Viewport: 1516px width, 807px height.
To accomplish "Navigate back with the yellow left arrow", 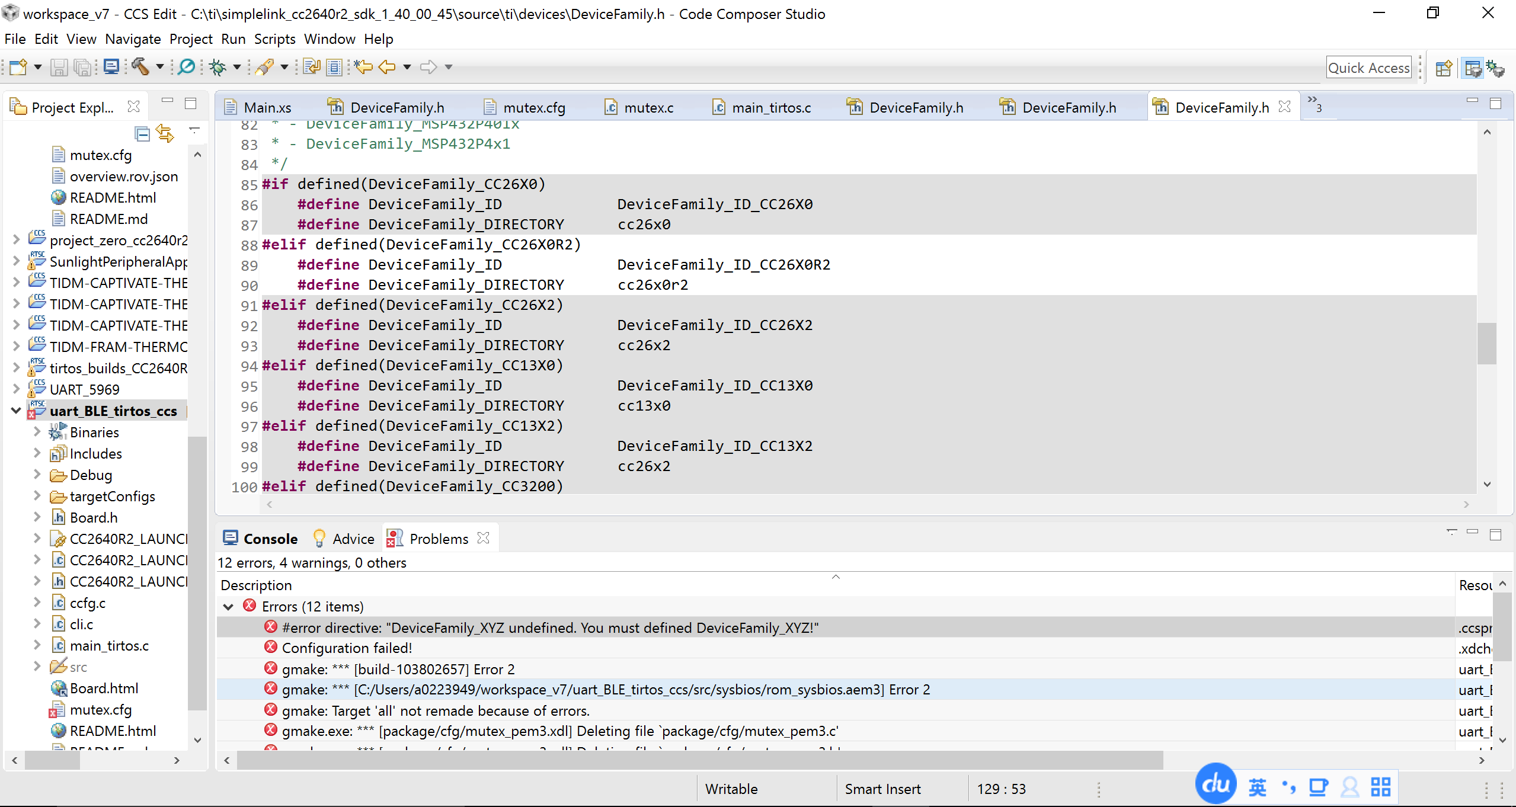I will point(387,67).
